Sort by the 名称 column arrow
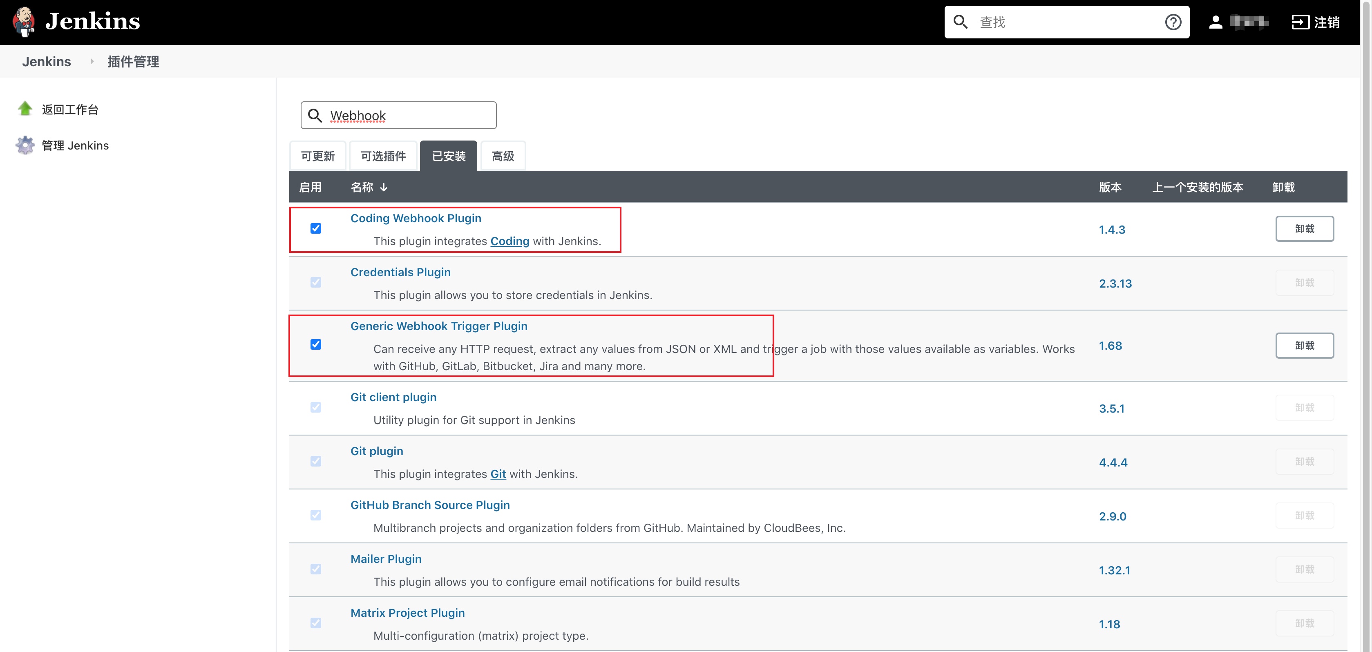1372x652 pixels. click(x=384, y=188)
